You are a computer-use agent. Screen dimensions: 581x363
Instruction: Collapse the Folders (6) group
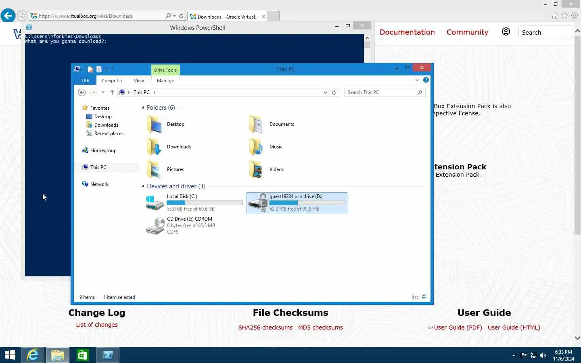[x=143, y=108]
